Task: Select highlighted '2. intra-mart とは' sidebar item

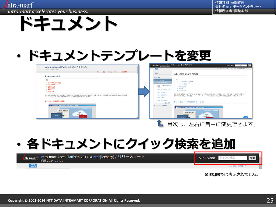Action: point(163,80)
